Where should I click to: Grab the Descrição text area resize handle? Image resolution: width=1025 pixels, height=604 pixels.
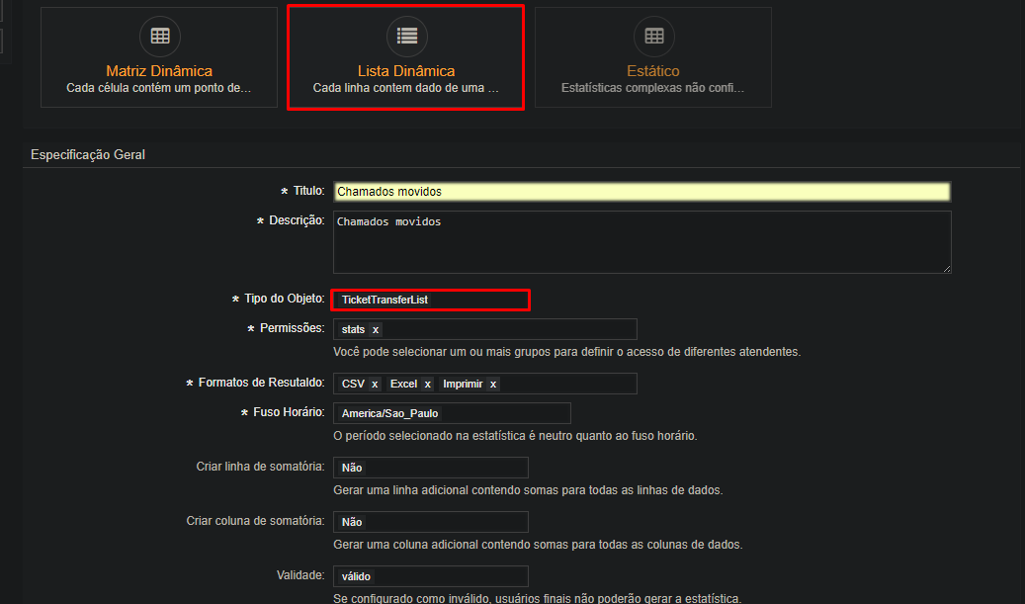coord(947,269)
